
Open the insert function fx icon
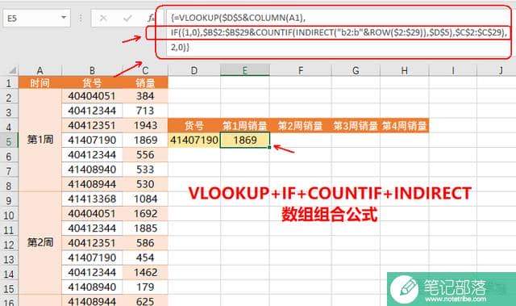151,18
